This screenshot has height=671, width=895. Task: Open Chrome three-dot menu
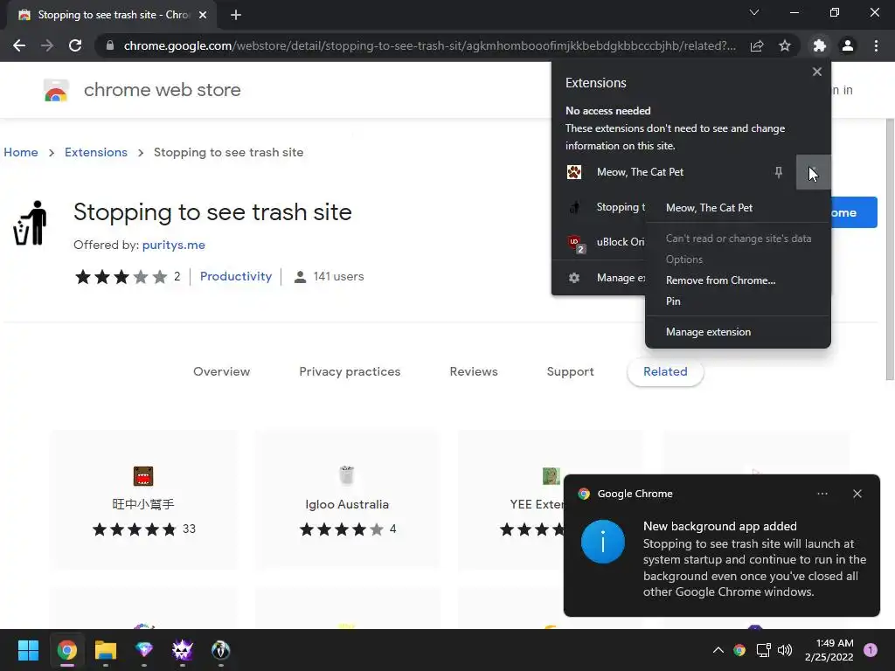(876, 45)
